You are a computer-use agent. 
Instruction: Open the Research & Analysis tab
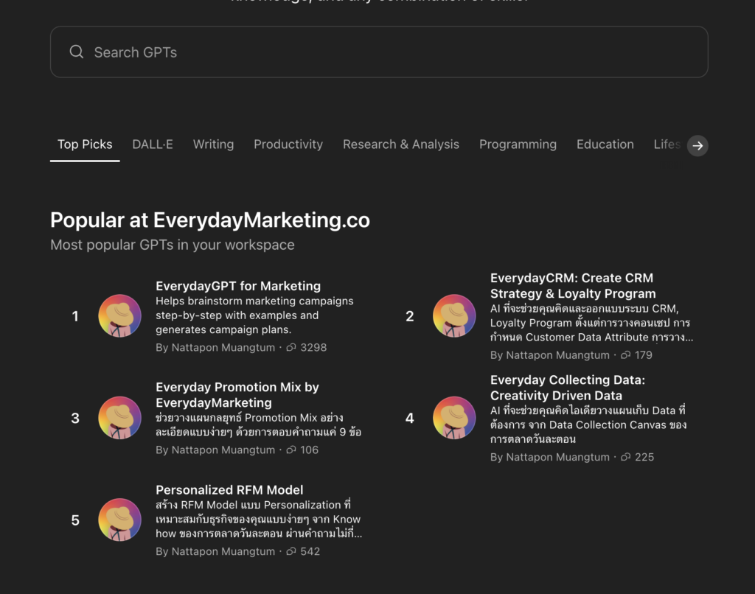(400, 144)
